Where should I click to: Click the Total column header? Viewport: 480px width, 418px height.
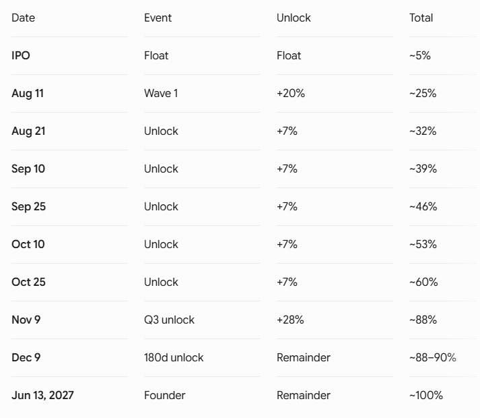point(421,18)
